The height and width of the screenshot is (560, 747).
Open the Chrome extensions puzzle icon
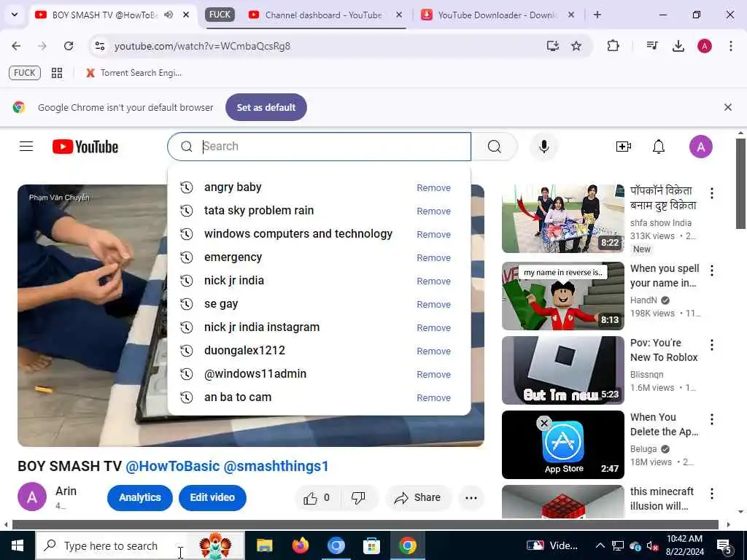[613, 46]
